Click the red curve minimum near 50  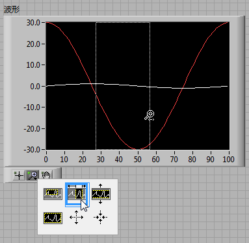click(x=137, y=149)
